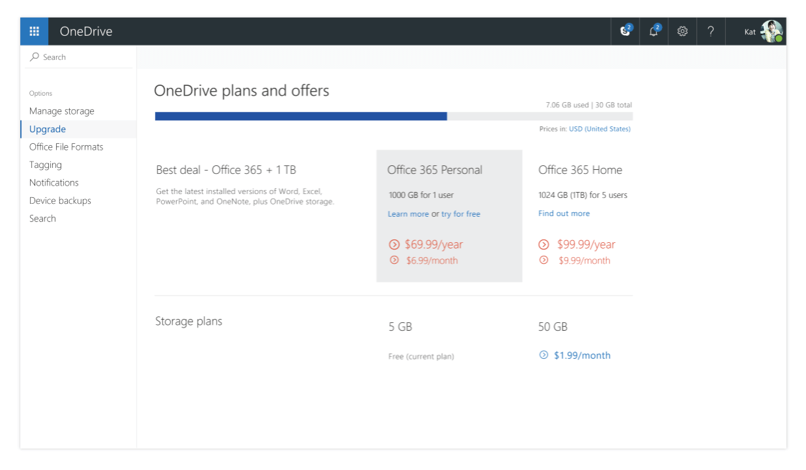Image resolution: width=806 pixels, height=470 pixels.
Task: Open Manage storage in the sidebar
Action: [x=61, y=111]
